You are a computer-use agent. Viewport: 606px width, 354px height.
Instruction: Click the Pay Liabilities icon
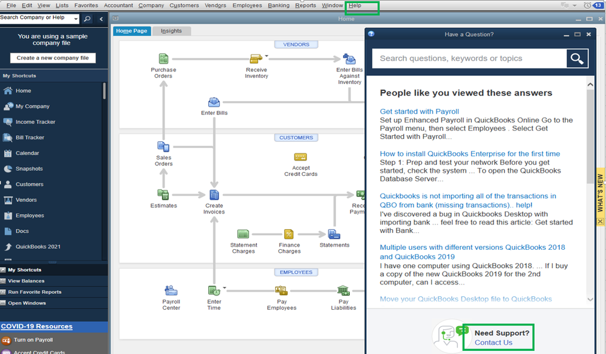[343, 290]
